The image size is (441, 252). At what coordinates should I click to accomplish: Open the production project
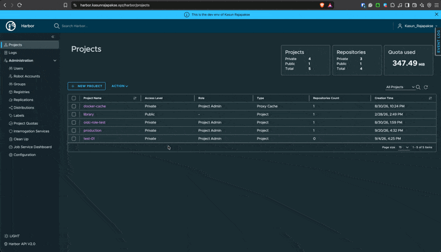pos(92,131)
